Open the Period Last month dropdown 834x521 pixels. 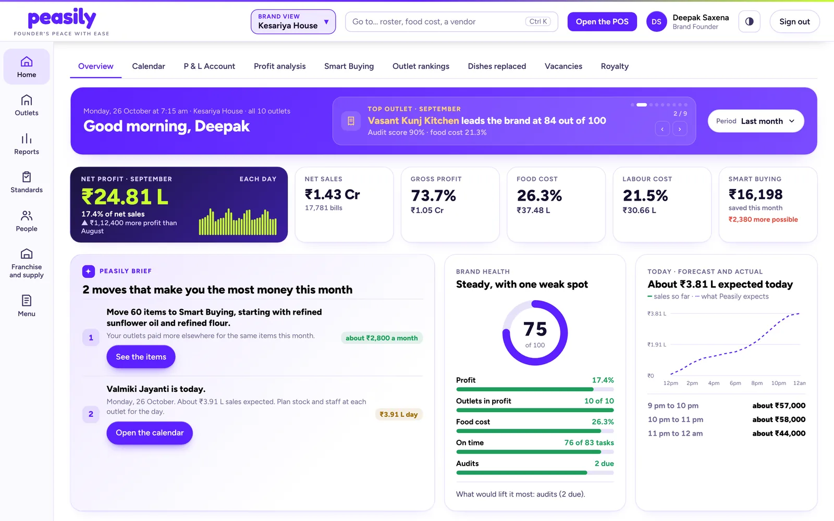click(x=756, y=121)
